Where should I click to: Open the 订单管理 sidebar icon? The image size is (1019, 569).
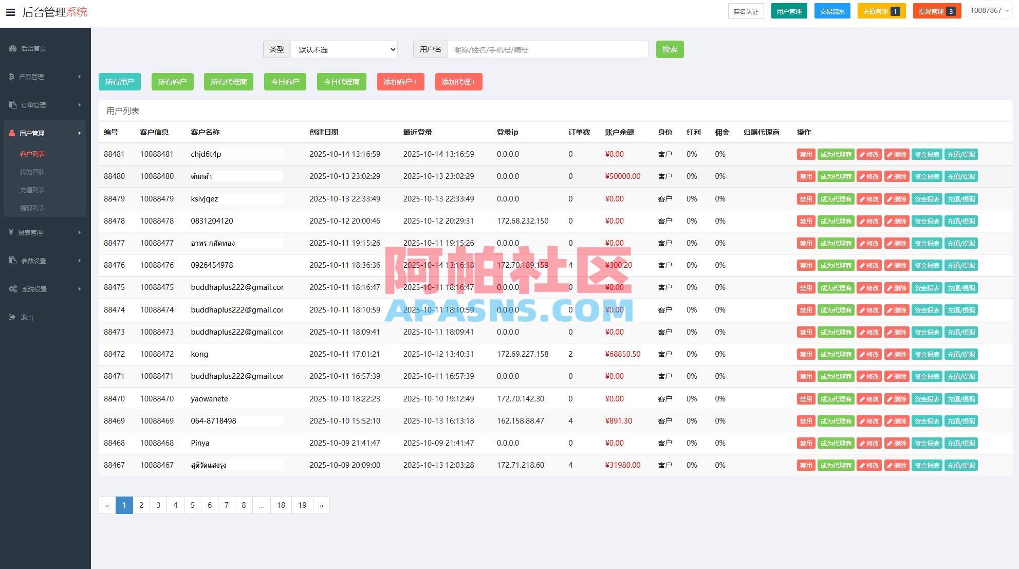(x=12, y=104)
